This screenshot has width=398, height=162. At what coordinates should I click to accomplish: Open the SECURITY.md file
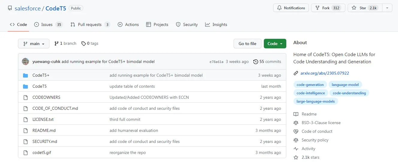click(45, 142)
